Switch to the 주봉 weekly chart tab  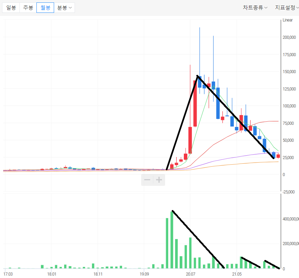(28, 8)
